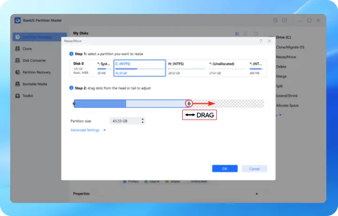Choose Allocate Space in the right panel
Image resolution: width=338 pixels, height=216 pixels.
coord(287,105)
